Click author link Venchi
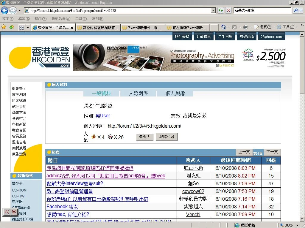305x228 pixels. (x=193, y=214)
